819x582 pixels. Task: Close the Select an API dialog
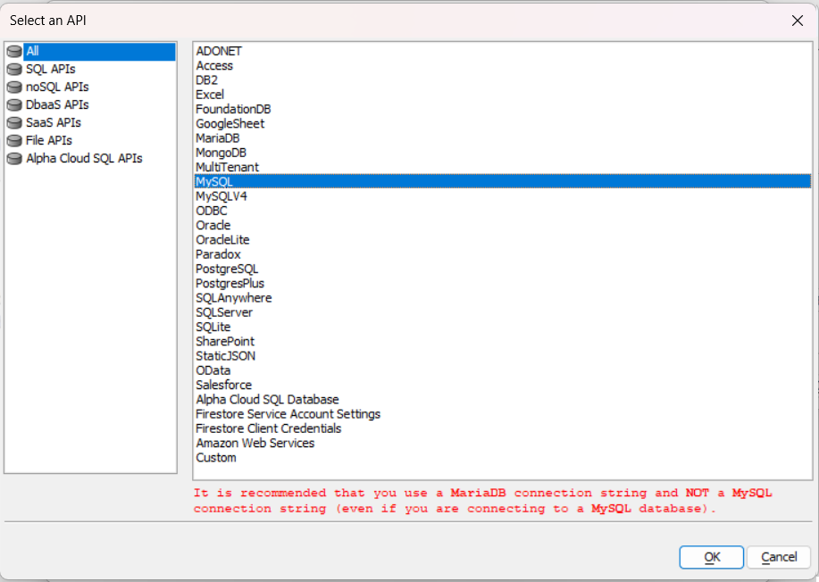(797, 21)
